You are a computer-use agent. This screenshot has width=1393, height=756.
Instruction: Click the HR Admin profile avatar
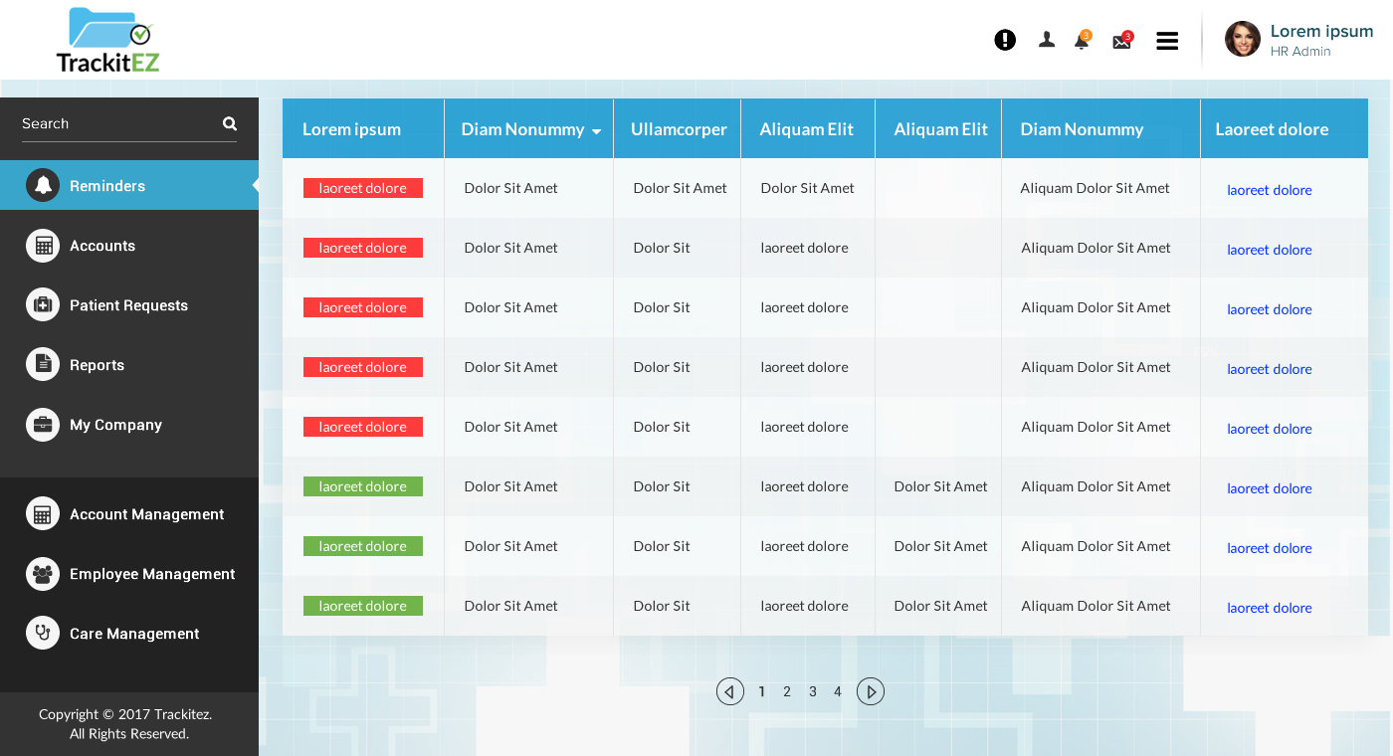1243,39
